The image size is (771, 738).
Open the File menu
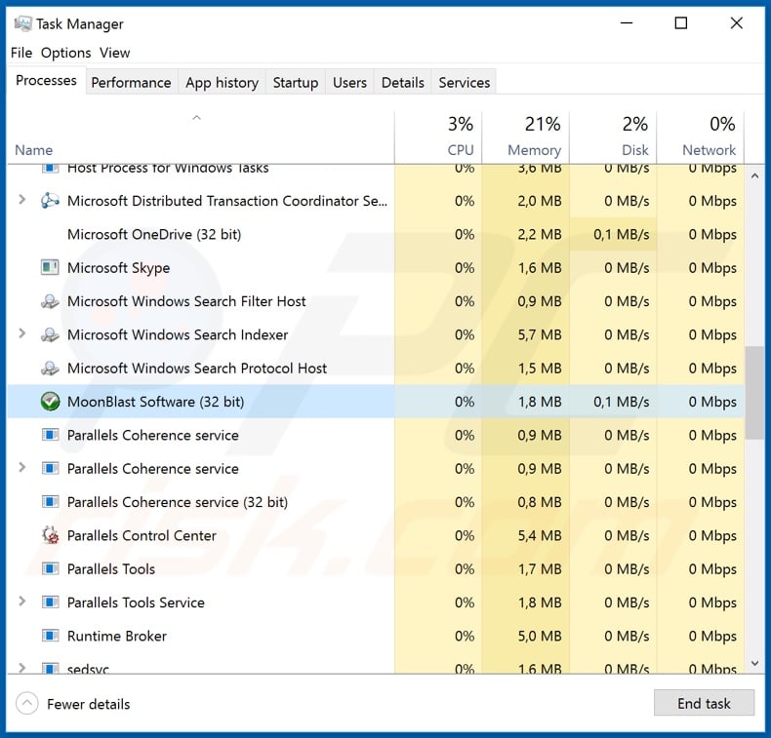click(21, 53)
